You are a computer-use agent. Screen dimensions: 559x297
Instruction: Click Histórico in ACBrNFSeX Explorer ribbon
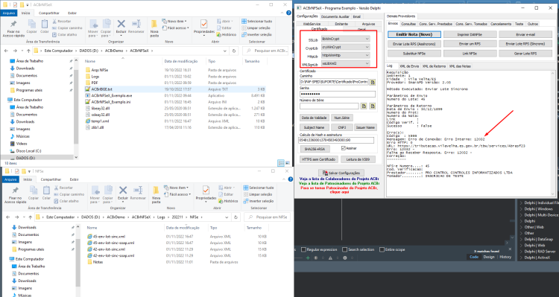tap(227, 34)
